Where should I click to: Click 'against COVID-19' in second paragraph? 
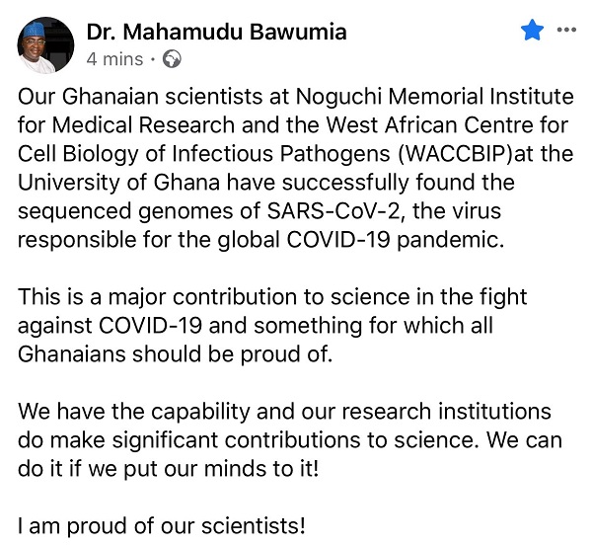click(x=110, y=326)
